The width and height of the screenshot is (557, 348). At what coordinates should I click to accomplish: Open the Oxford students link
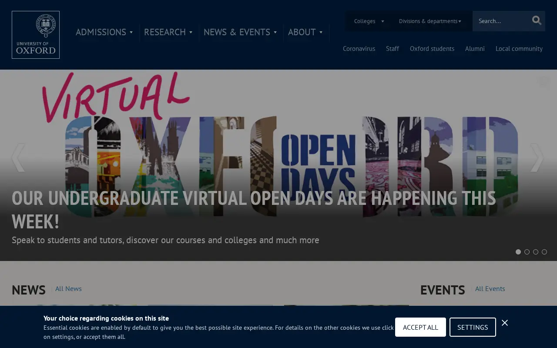(432, 49)
